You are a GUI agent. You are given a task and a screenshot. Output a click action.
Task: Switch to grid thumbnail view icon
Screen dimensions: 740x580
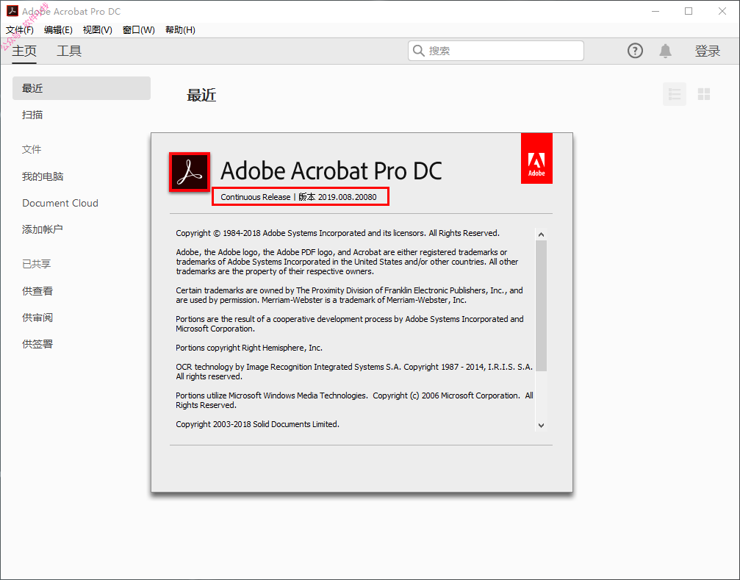tap(704, 94)
